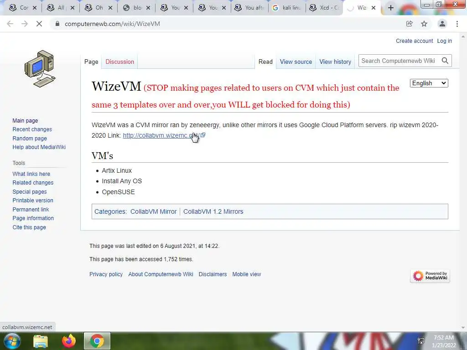The width and height of the screenshot is (467, 350).
Task: Open the Windows Start button
Action: (x=12, y=341)
